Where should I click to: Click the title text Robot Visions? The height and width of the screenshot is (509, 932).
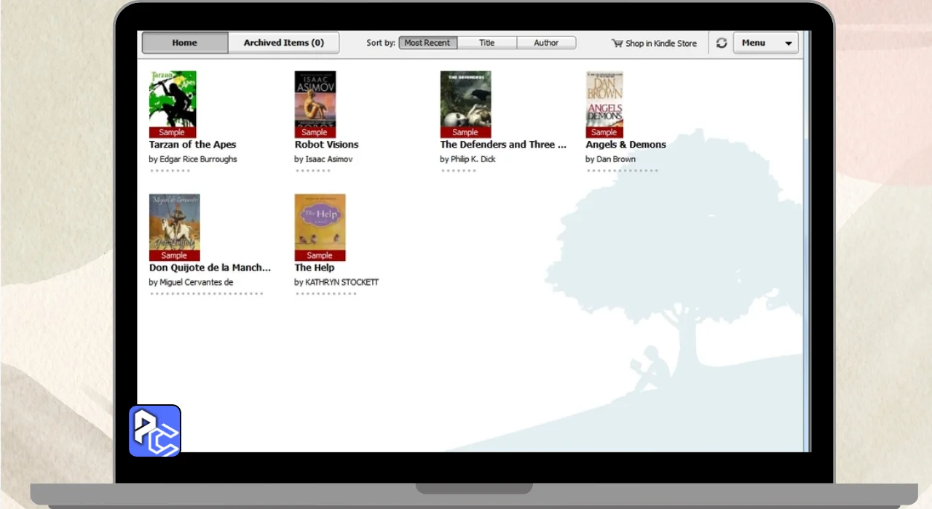(x=327, y=145)
